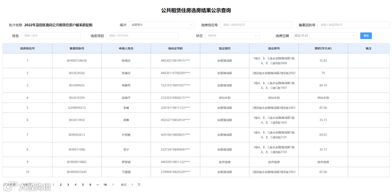Click the 选定房号 column header

tap(274, 49)
